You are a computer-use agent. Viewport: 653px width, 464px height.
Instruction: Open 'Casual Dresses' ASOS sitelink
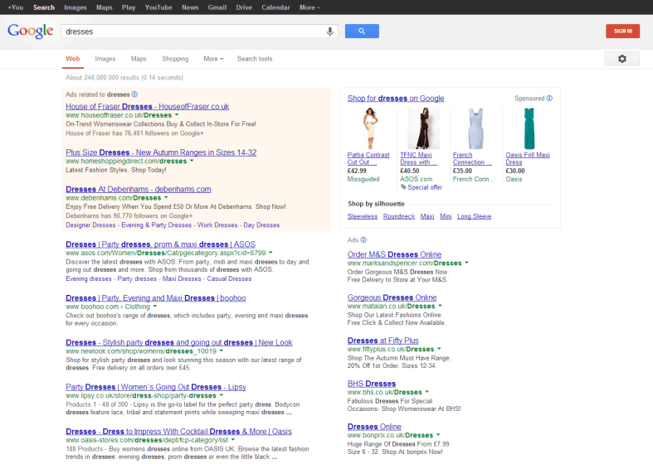(229, 278)
